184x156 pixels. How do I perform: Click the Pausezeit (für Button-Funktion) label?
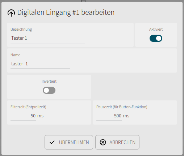pyautogui.click(x=122, y=107)
